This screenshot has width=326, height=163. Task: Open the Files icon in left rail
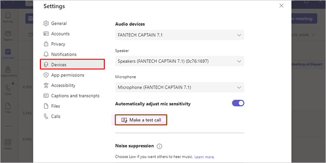point(8,106)
